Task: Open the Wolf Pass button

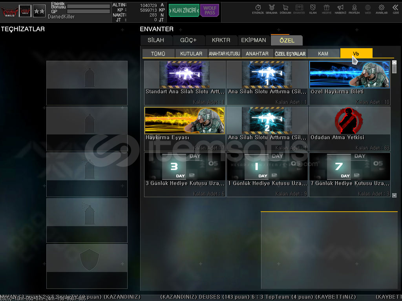Action: click(210, 11)
